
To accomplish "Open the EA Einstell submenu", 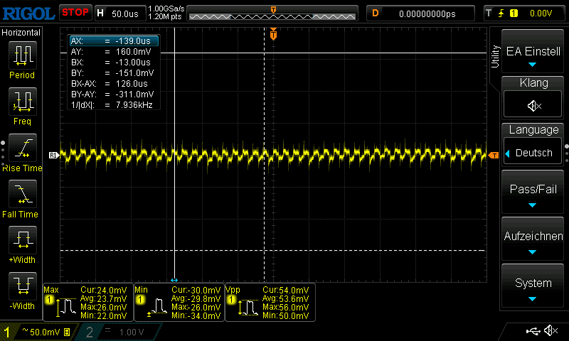I will click(x=532, y=51).
